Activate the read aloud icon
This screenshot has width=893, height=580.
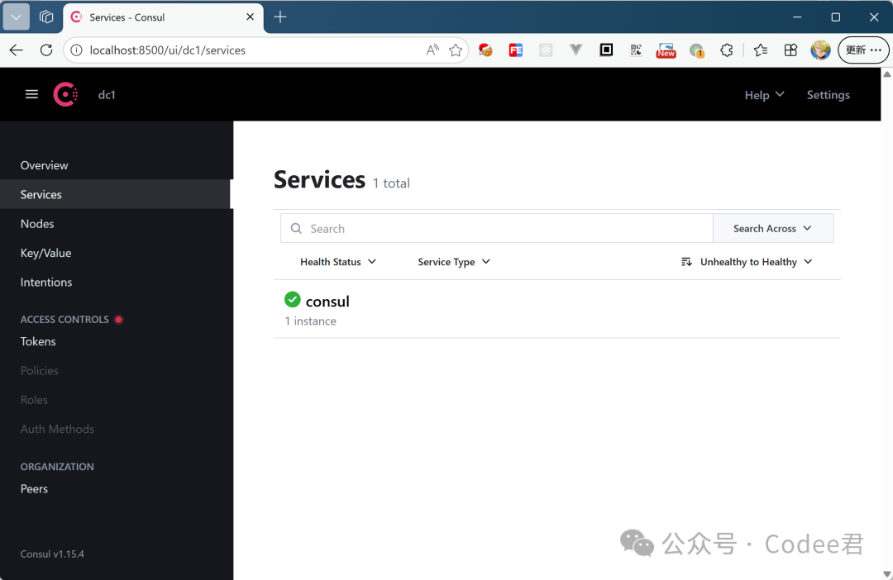pos(432,50)
